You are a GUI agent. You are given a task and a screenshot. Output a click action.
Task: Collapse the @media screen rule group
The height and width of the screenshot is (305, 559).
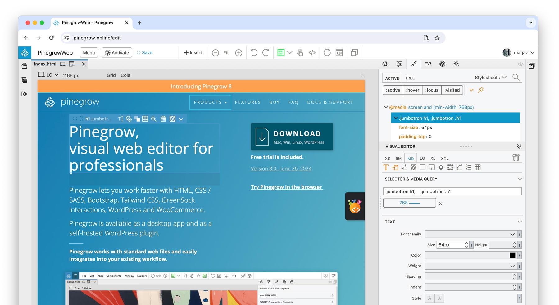[386, 107]
